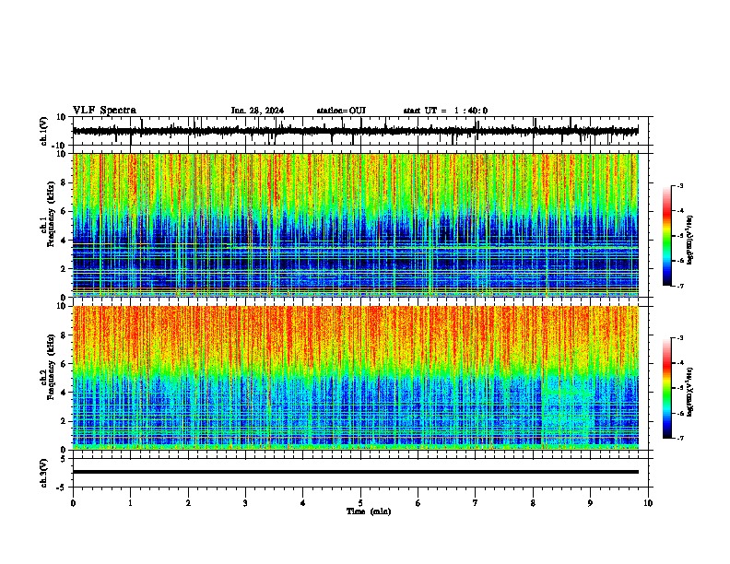This screenshot has width=730, height=564.
Task: Click the ch.1 "Frequency (kHz)" axis label
Action: (x=51, y=215)
